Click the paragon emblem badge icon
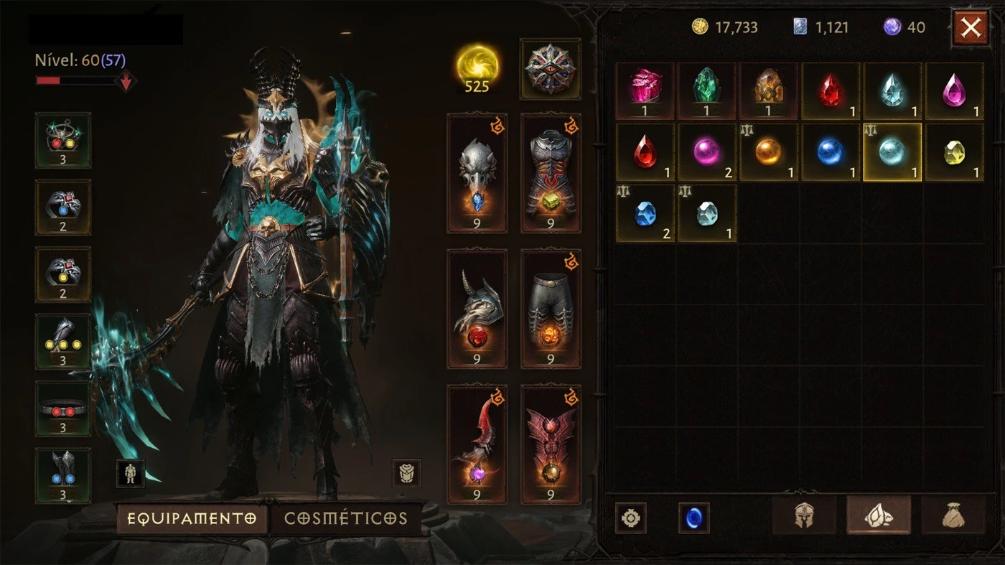Image resolution: width=1005 pixels, height=565 pixels. pos(550,69)
